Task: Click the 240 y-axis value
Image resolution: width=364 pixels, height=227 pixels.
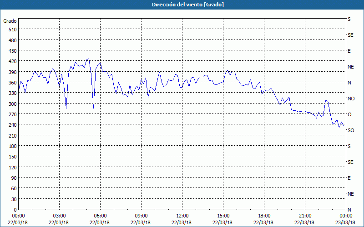Action: point(13,125)
